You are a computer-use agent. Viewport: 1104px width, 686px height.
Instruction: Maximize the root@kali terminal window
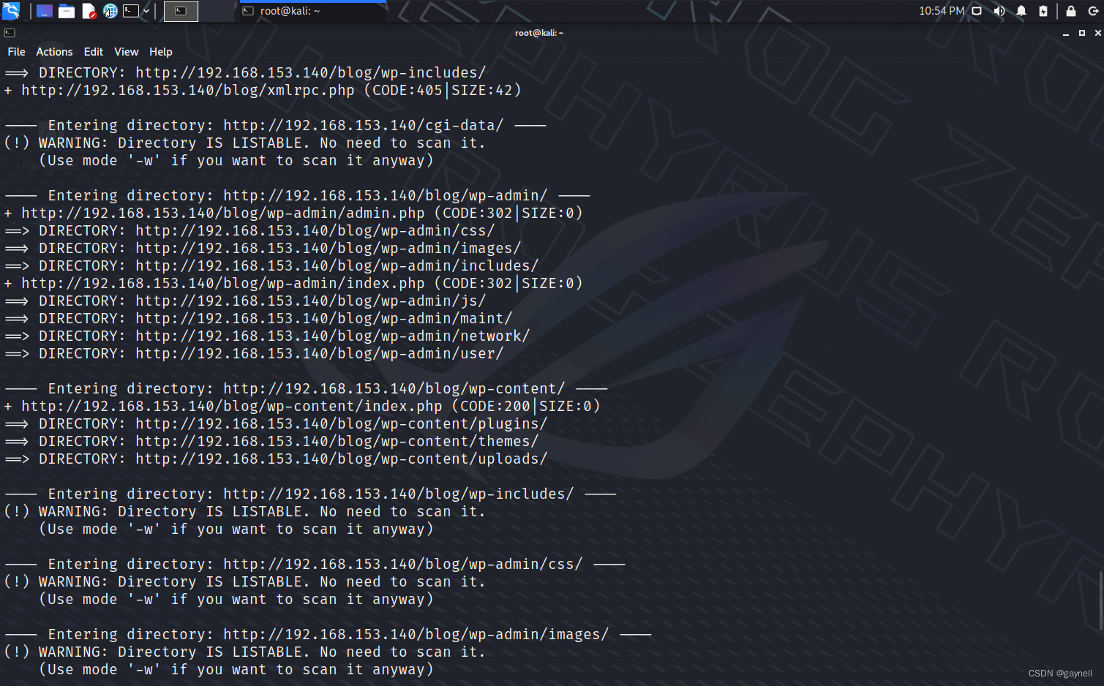point(1082,33)
